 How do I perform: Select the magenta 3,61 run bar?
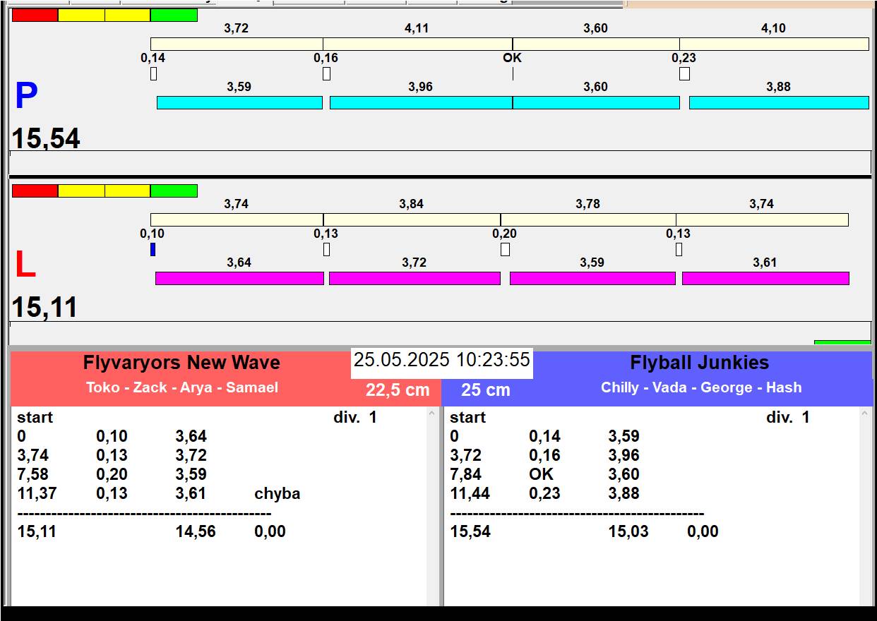pyautogui.click(x=765, y=278)
